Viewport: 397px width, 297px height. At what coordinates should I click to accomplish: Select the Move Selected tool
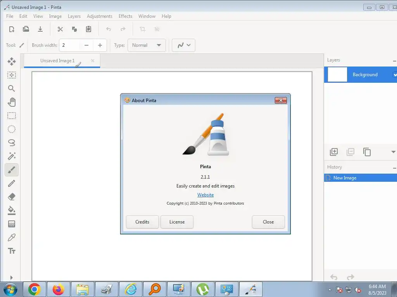(12, 61)
